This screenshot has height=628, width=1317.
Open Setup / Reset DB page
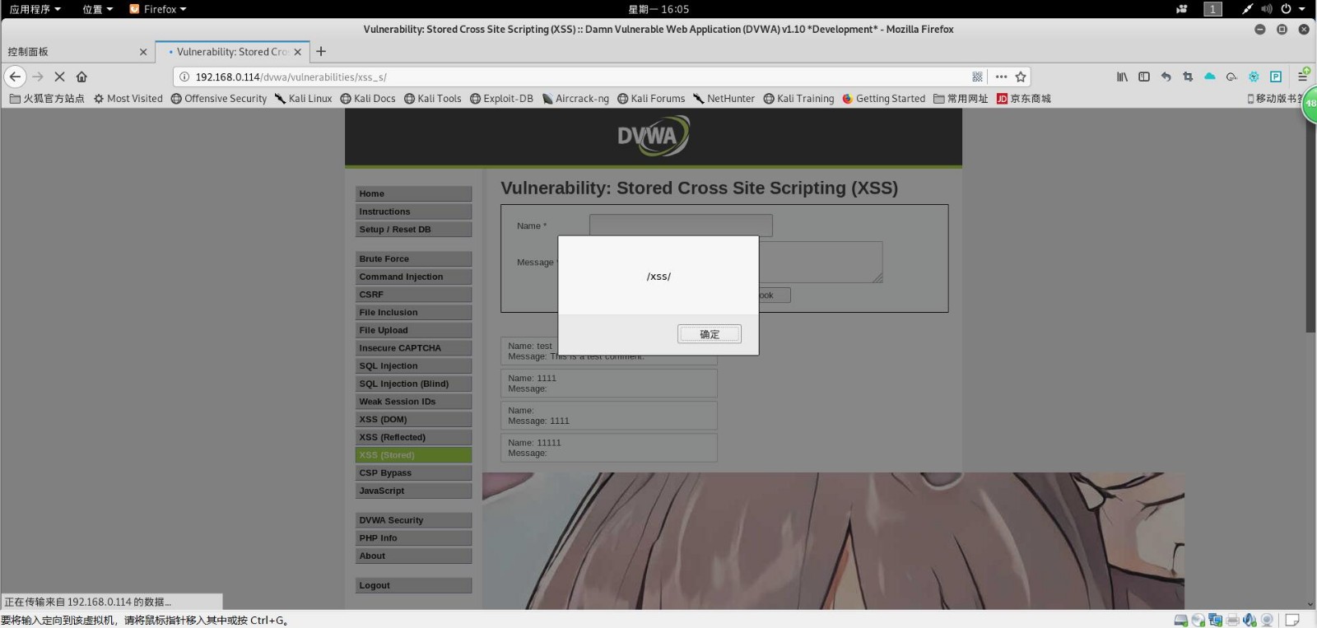point(414,230)
